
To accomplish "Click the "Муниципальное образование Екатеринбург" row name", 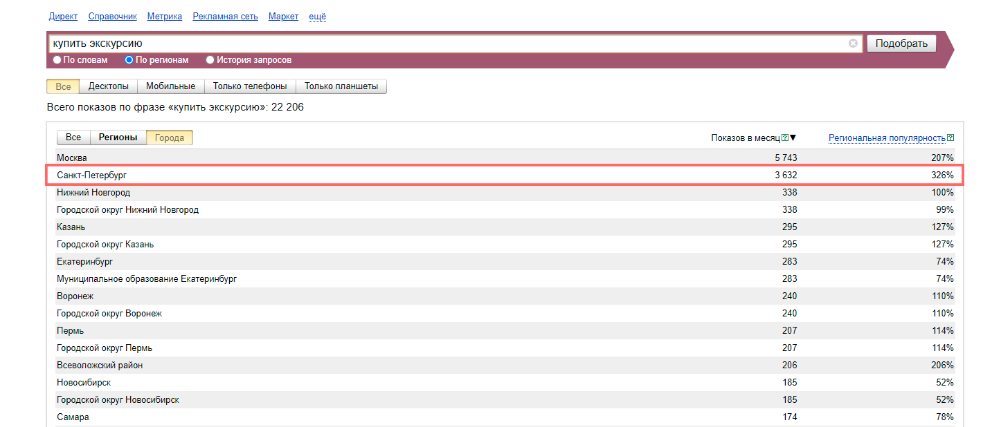I will point(147,279).
